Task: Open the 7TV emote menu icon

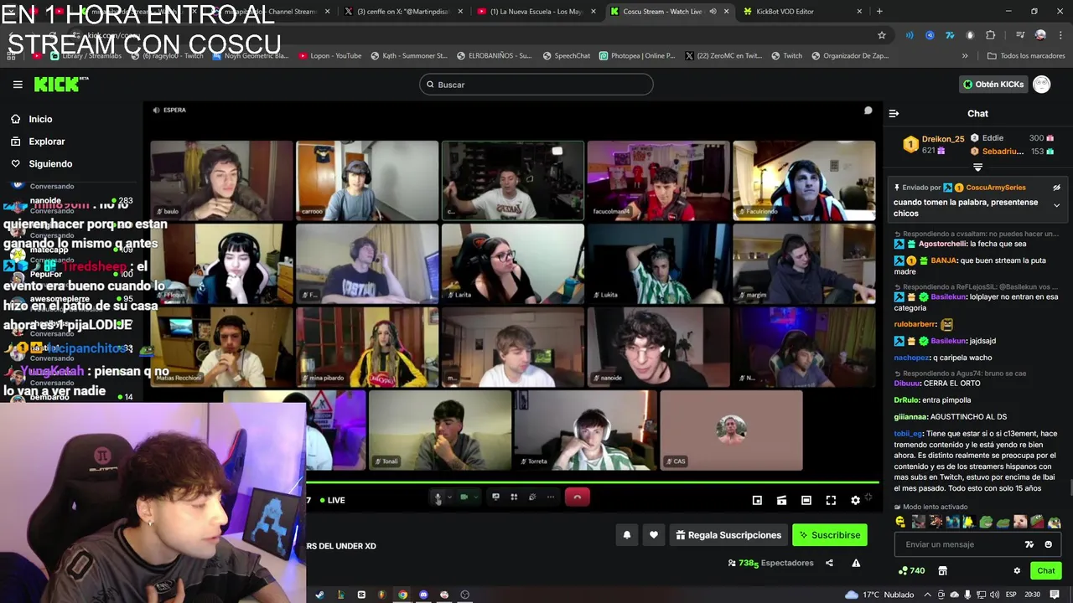Action: click(1029, 544)
